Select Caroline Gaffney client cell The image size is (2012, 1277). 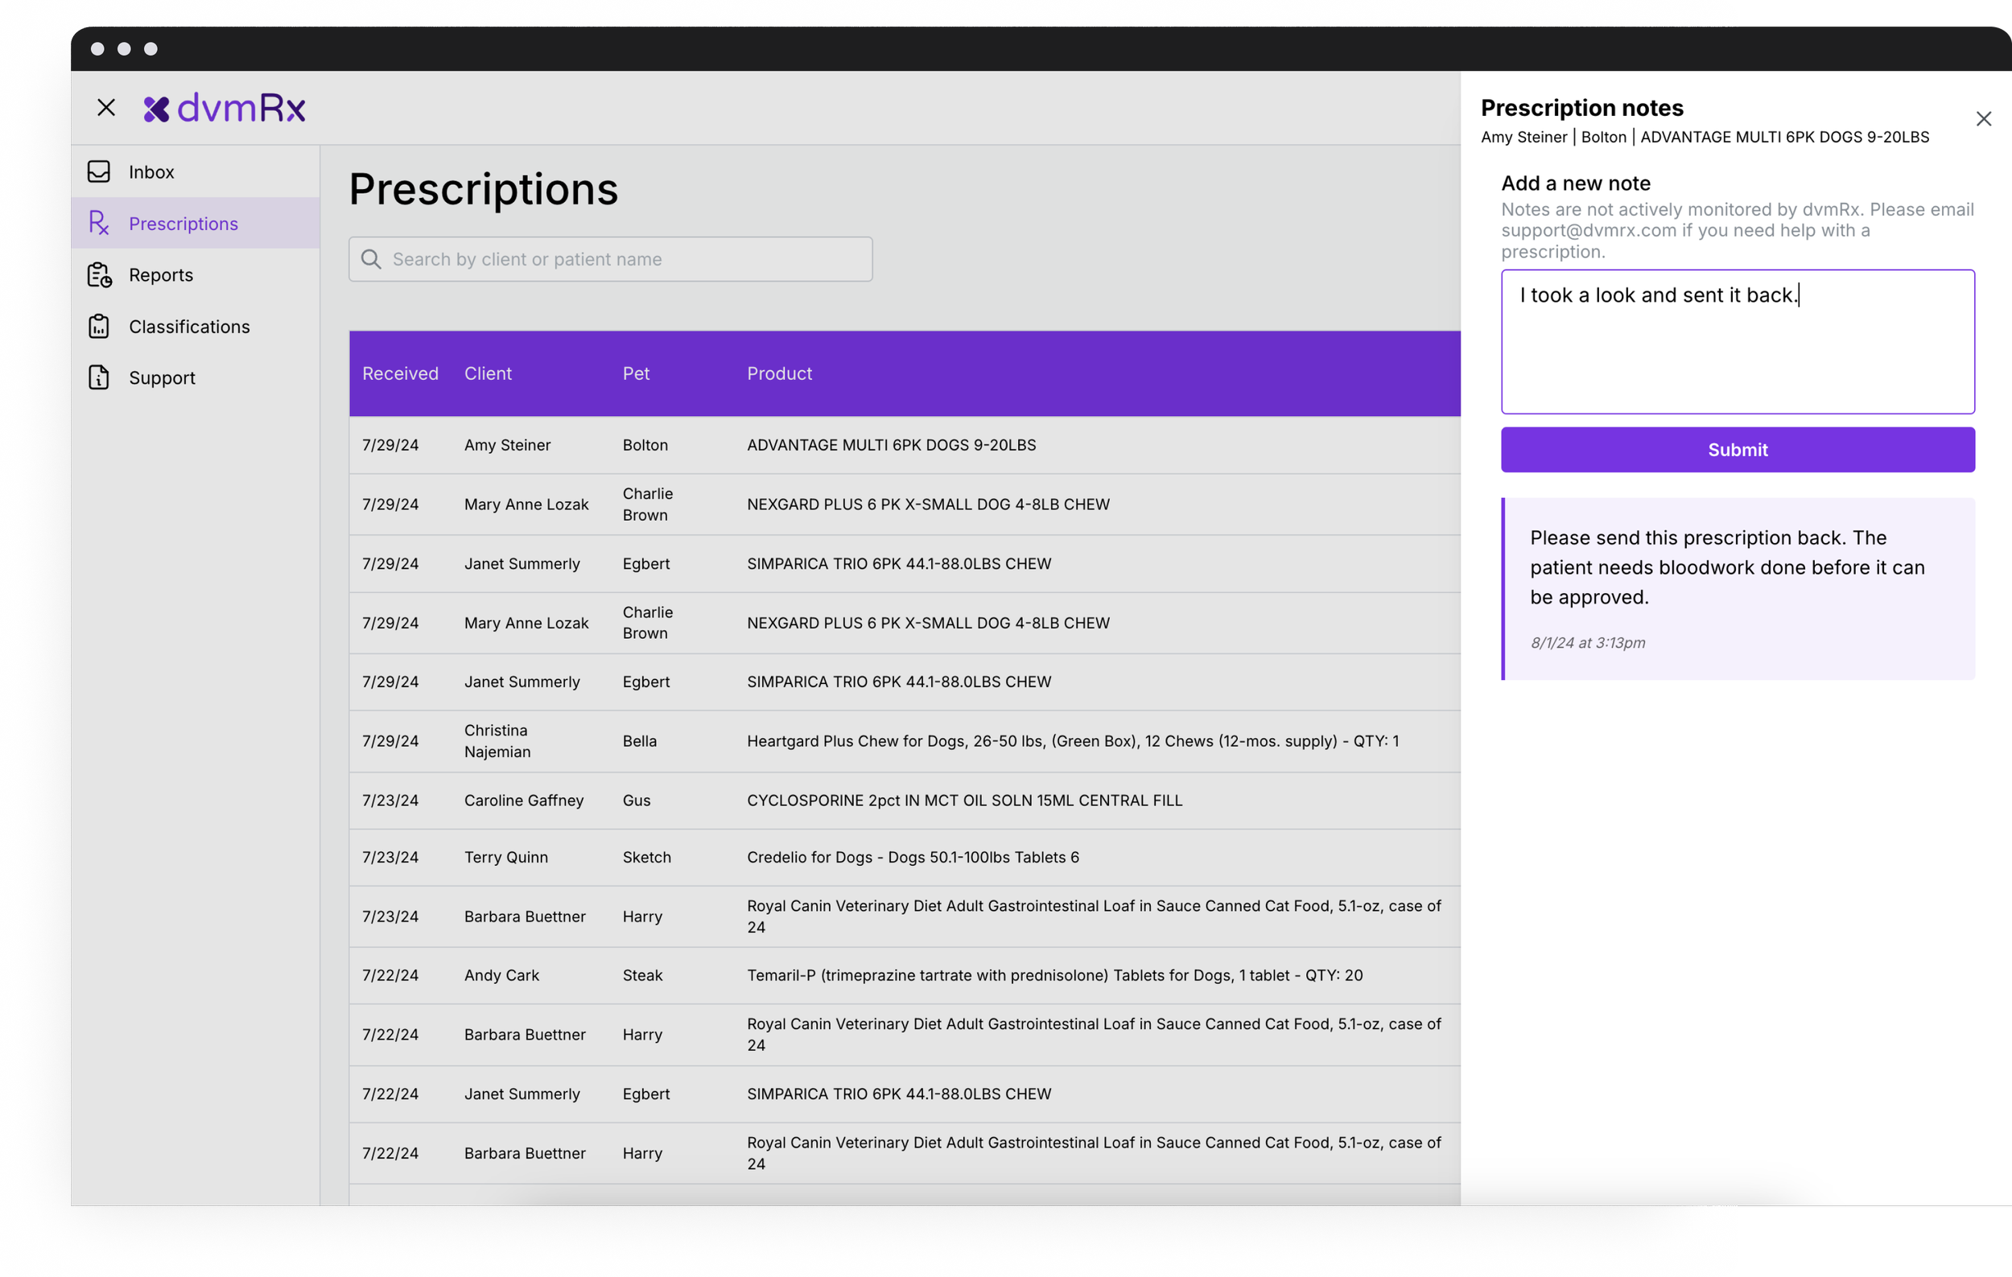coord(524,800)
